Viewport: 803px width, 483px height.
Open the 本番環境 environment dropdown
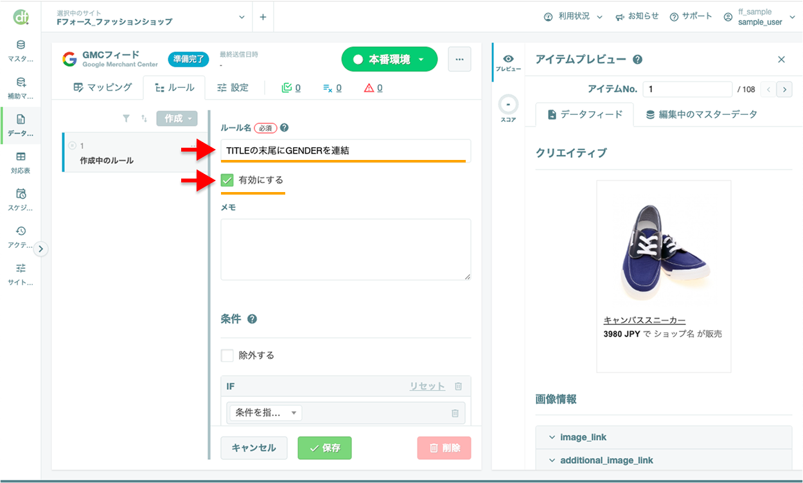click(389, 58)
